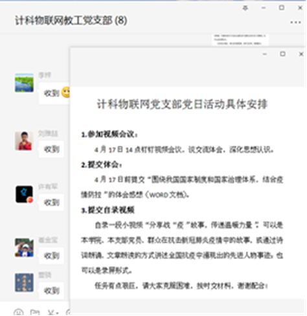Close the image preview window
This screenshot has width=307, height=316.
pos(301,54)
